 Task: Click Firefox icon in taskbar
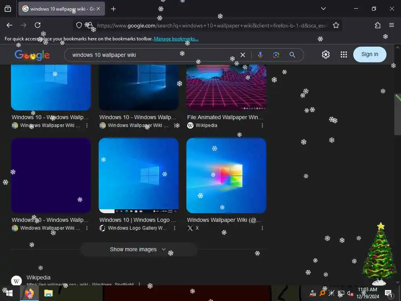coord(29,293)
